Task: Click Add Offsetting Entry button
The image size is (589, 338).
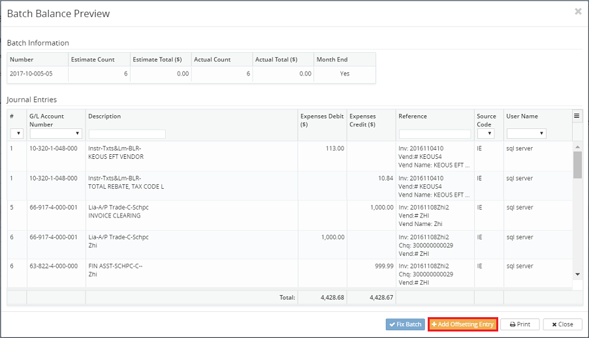Action: pos(463,324)
